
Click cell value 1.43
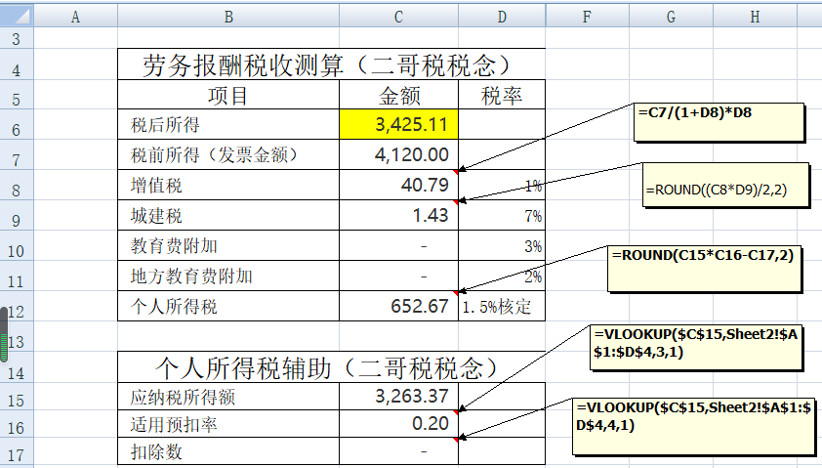(x=399, y=215)
